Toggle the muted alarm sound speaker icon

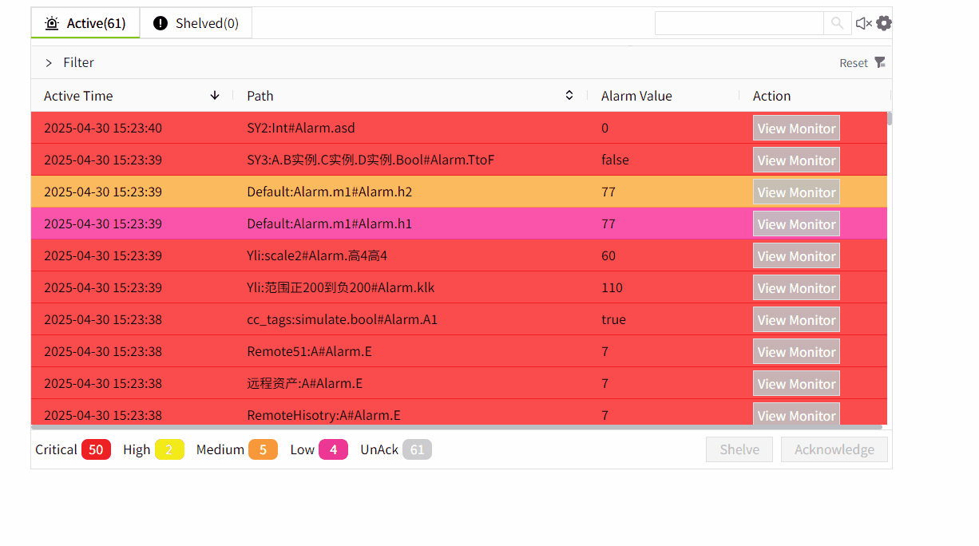pos(863,23)
